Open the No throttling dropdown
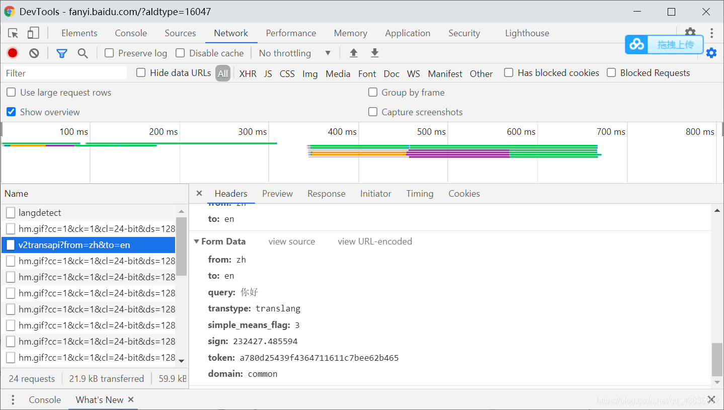The image size is (724, 410). click(x=295, y=53)
